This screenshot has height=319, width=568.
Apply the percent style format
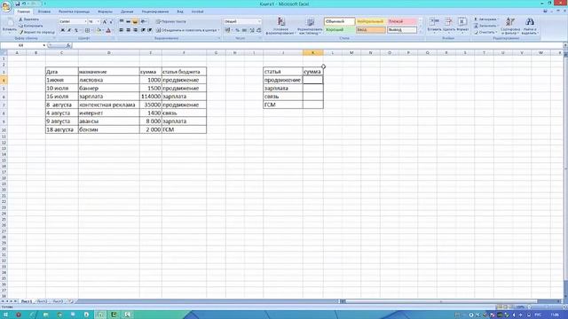point(237,30)
